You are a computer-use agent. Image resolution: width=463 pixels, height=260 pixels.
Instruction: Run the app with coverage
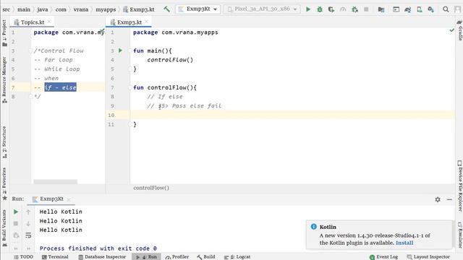coord(331,9)
